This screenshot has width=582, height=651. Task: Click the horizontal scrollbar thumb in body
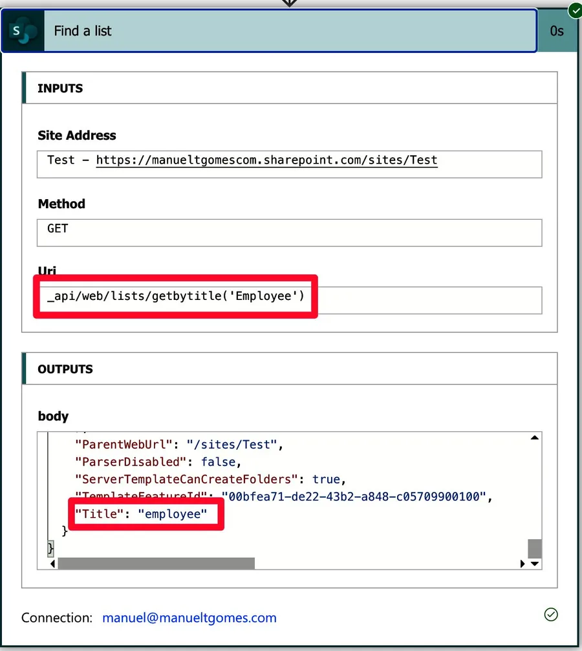tap(156, 564)
